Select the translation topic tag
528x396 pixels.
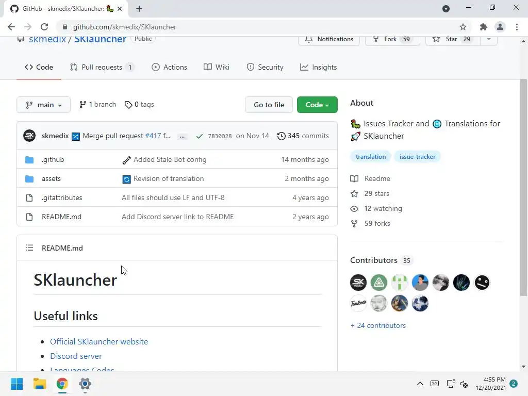point(371,157)
